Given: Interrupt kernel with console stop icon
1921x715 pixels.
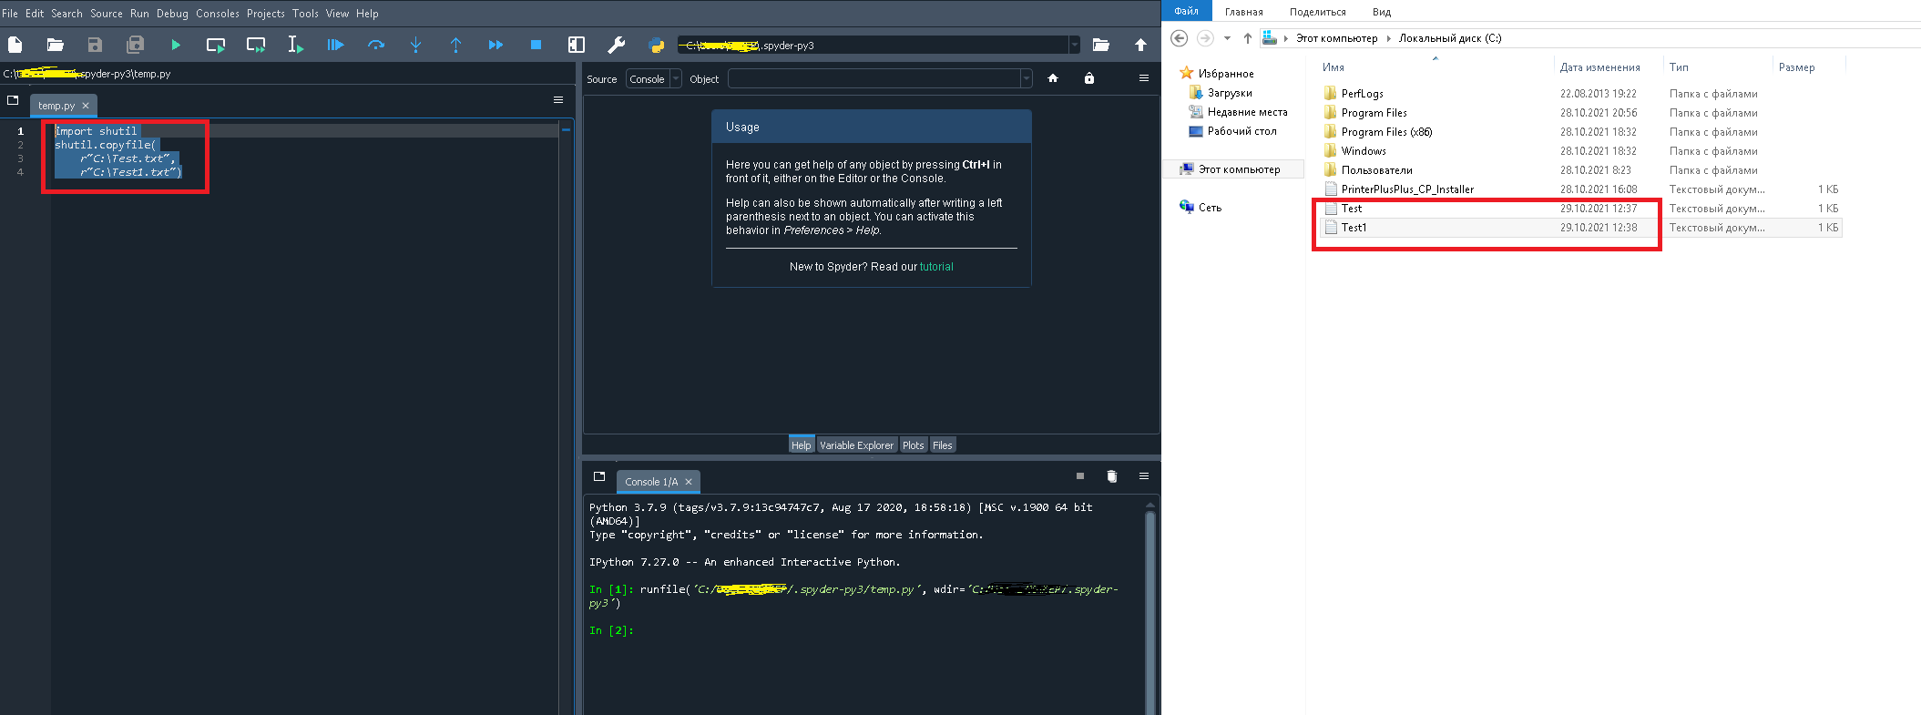Looking at the screenshot, I should point(1080,476).
